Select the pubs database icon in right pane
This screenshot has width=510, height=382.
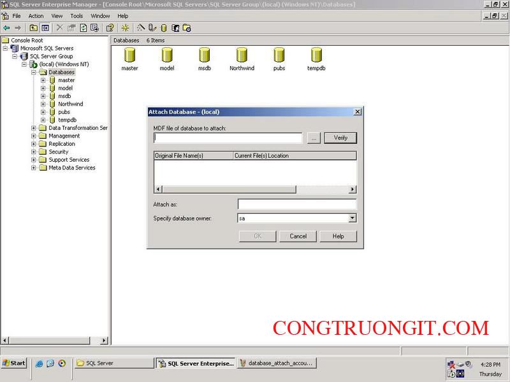(279, 55)
